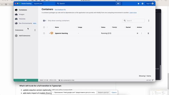Tick the typeorm-learning row checkbox
This screenshot has height=95, width=169.
click(44, 33)
